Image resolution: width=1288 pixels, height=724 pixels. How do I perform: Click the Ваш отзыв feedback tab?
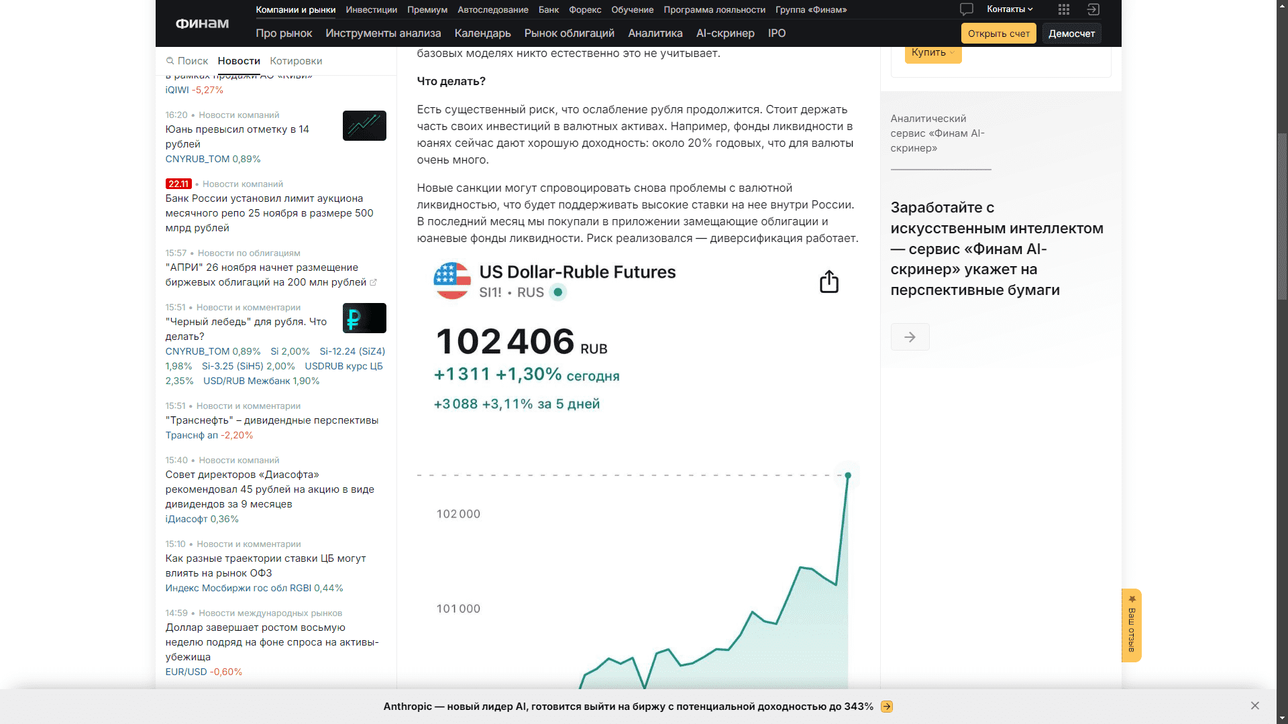tap(1132, 625)
